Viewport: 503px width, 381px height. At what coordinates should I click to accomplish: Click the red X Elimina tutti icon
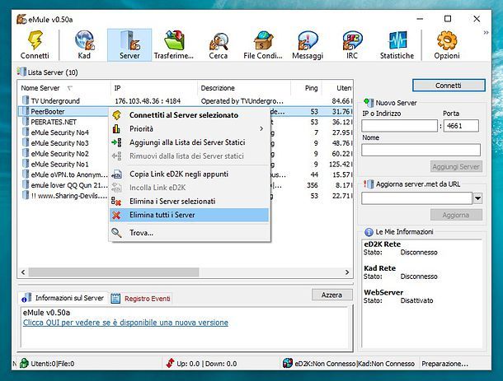pyautogui.click(x=116, y=215)
